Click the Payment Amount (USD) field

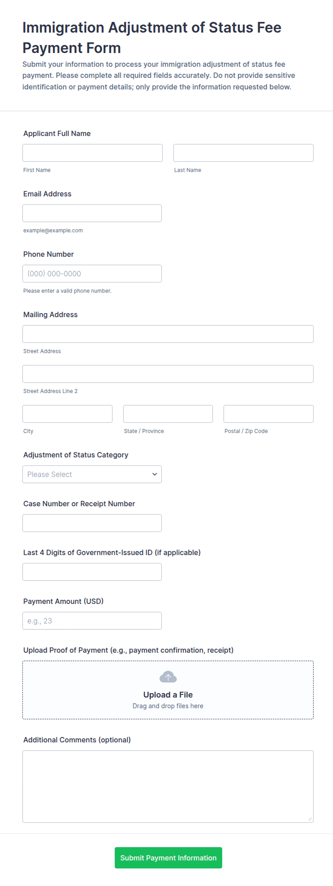[x=92, y=621]
